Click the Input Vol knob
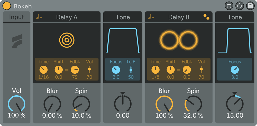 [16, 104]
